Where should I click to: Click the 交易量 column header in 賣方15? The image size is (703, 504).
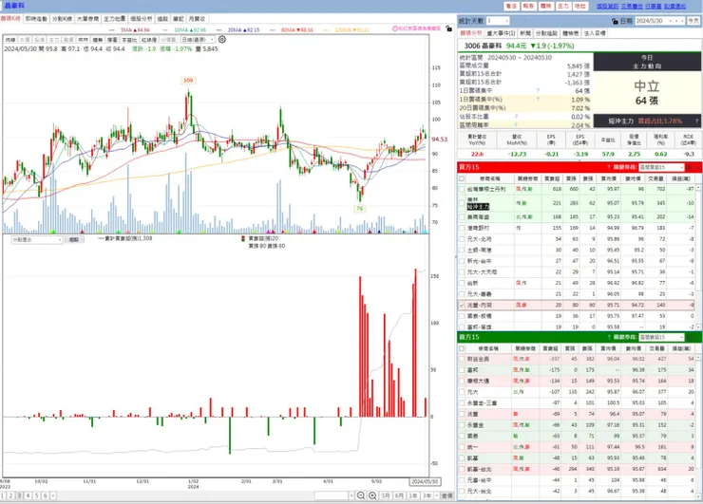656,348
